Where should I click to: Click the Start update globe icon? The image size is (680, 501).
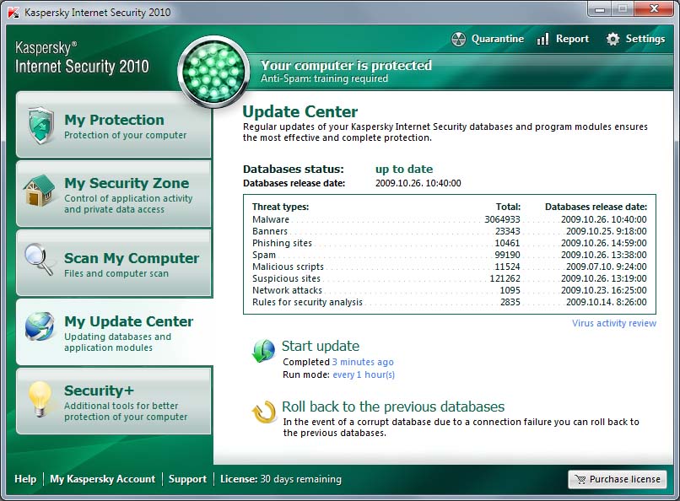263,351
